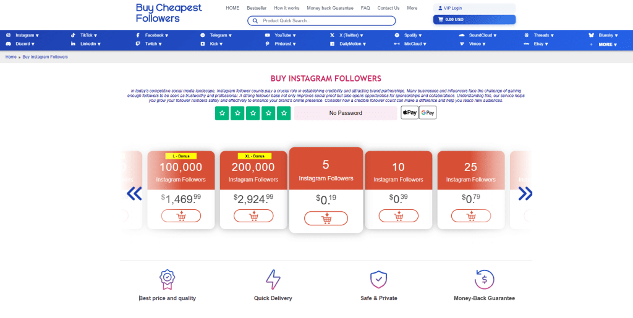Image resolution: width=633 pixels, height=318 pixels.
Task: Expand the Discord services dropdown
Action: pyautogui.click(x=25, y=44)
